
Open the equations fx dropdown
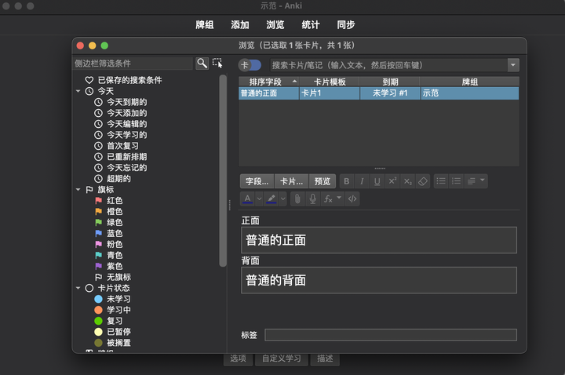click(332, 198)
